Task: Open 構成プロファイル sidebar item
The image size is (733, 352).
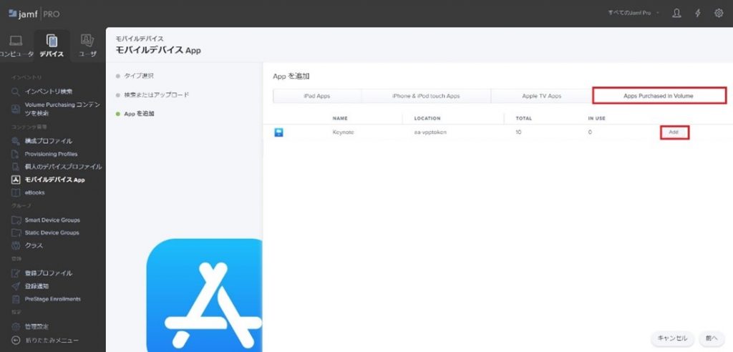Action: (x=49, y=141)
